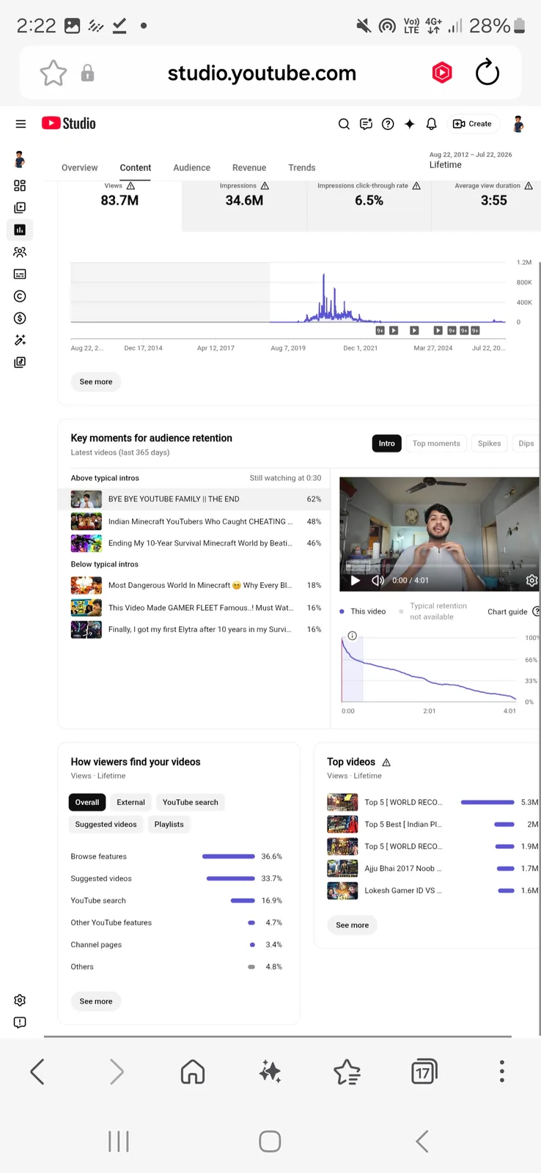This screenshot has height=1173, width=541.
Task: Bookmark page with the address bar star
Action: (53, 73)
